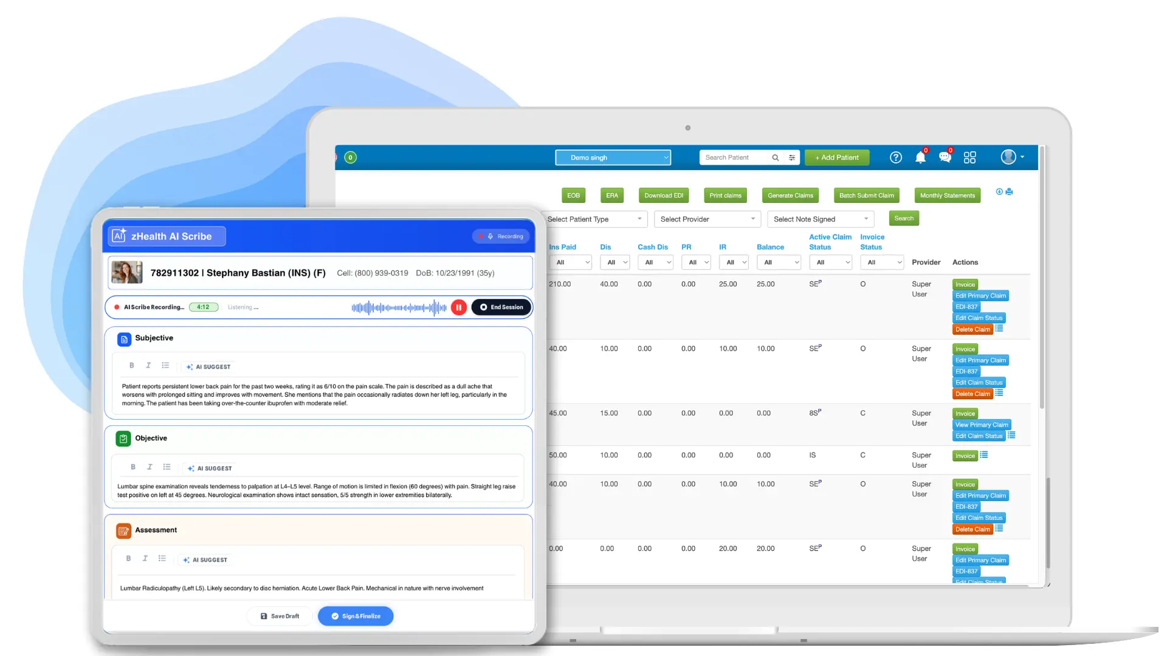
Task: Click the Monthly Statements button
Action: coord(947,196)
